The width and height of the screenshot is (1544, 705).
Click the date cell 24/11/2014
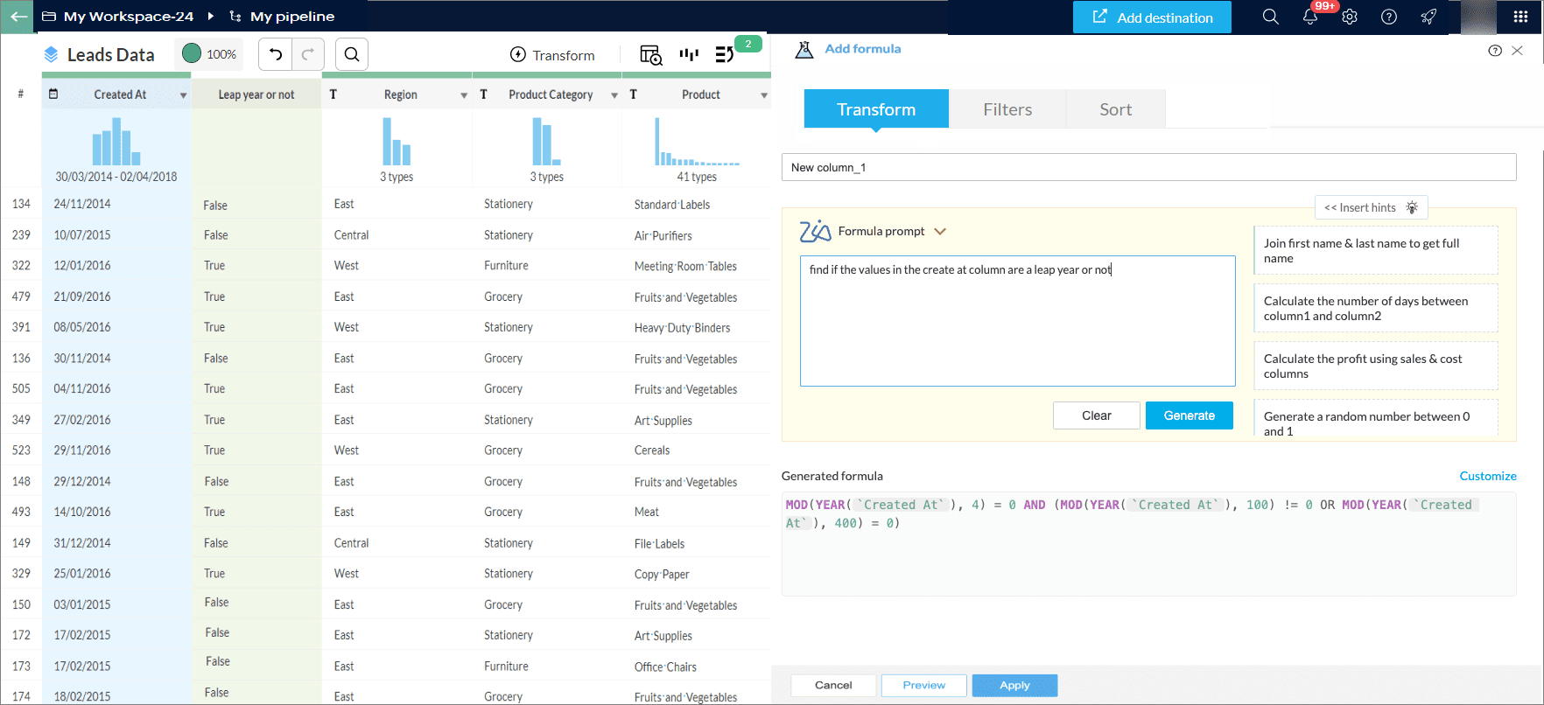(82, 204)
